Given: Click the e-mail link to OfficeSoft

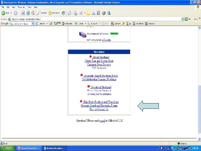Looking at the screenshot, I should 102,121.
